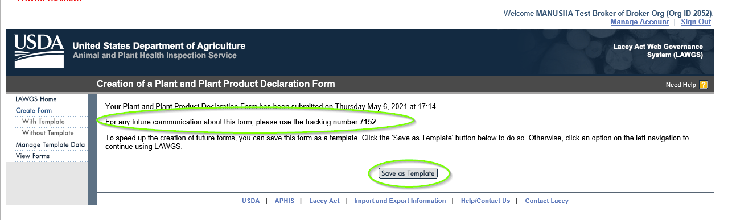Open Import and Export Information link
The height and width of the screenshot is (220, 732).
pos(400,201)
